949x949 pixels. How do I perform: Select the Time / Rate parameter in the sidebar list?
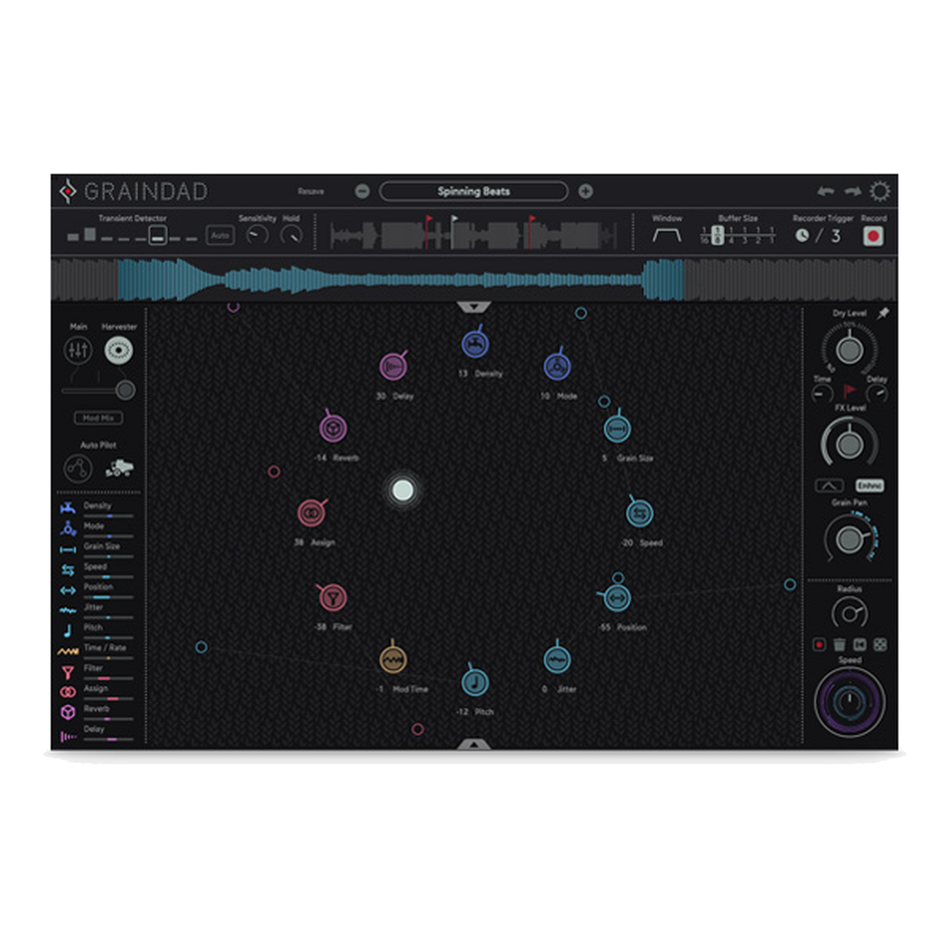96,652
